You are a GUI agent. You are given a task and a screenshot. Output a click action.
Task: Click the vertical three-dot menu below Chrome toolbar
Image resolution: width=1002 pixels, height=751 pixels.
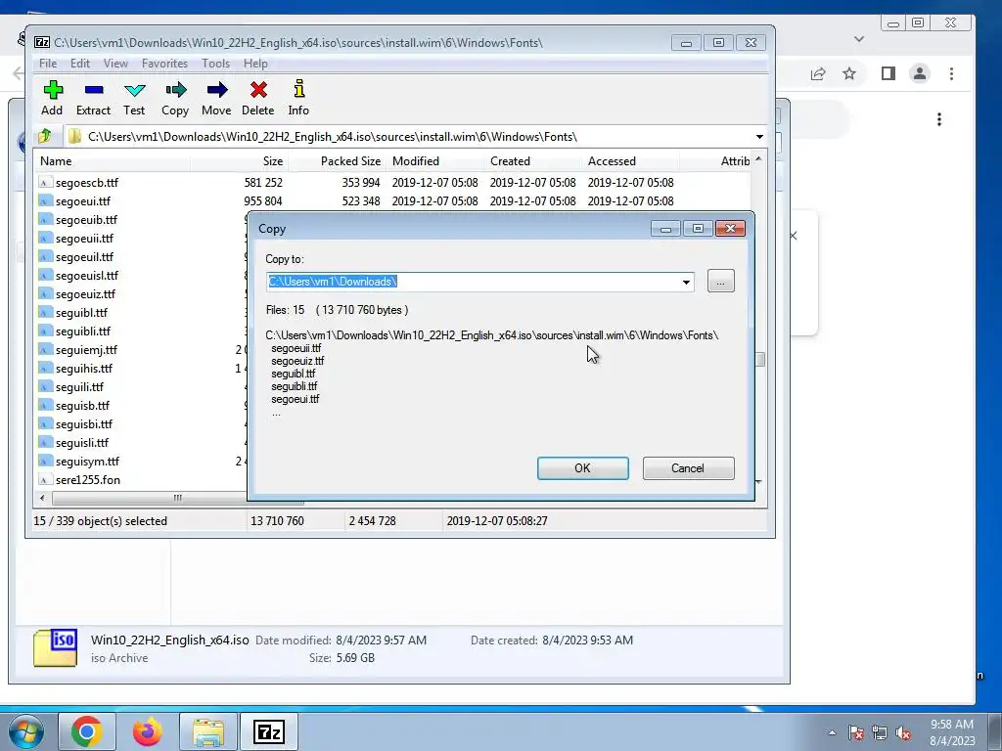click(x=938, y=119)
